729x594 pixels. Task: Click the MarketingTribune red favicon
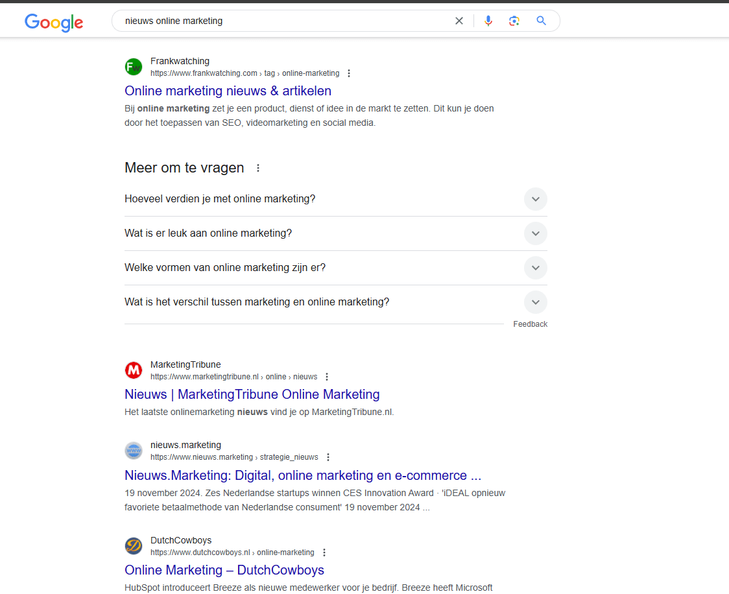(134, 370)
